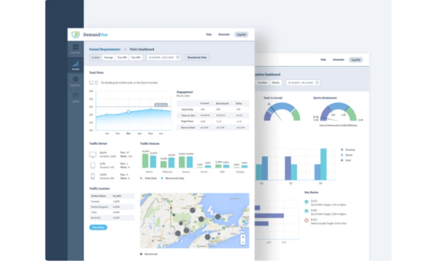437x262 pixels.
Task: Click the United States location row
Action: tap(112, 196)
